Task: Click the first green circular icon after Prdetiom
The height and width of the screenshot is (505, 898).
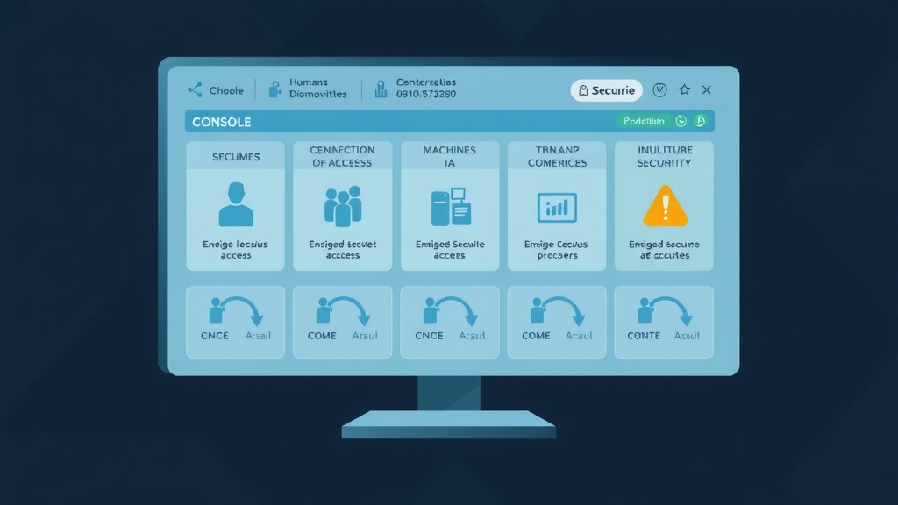Action: (x=681, y=122)
